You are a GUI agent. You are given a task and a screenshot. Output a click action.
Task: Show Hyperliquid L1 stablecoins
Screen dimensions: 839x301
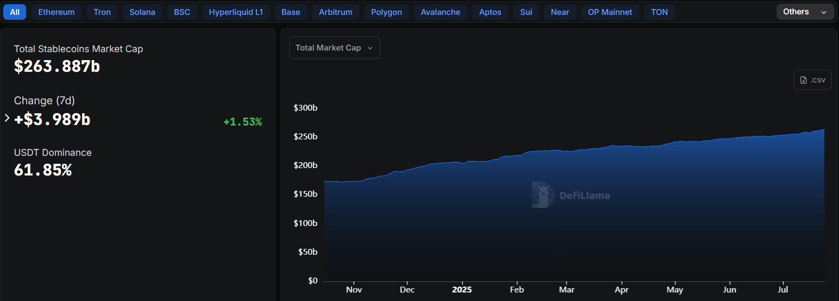[x=236, y=12]
